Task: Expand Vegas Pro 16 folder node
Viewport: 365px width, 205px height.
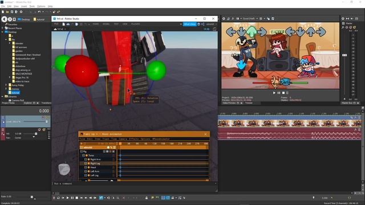Action: click(x=10, y=77)
